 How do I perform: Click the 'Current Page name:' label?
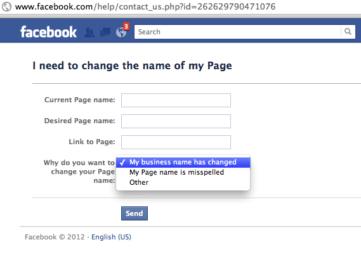click(80, 100)
